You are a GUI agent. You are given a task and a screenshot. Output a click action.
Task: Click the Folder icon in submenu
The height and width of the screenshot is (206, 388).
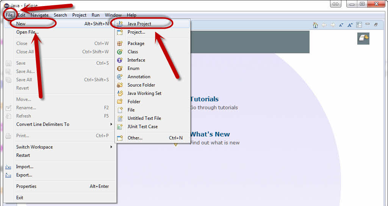pos(120,101)
